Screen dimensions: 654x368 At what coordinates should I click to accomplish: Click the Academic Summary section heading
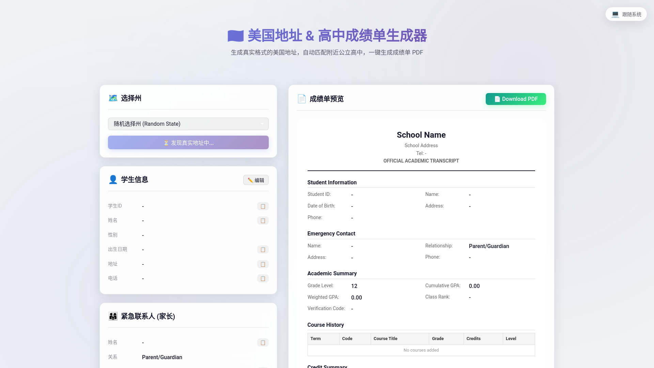pos(332,273)
